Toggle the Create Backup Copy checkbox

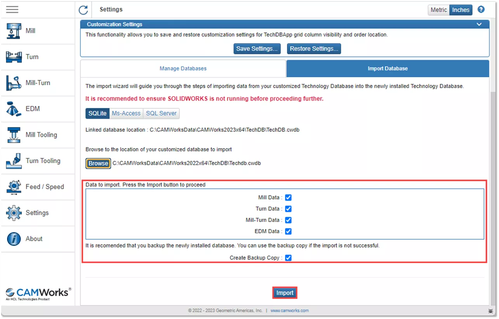(x=288, y=258)
